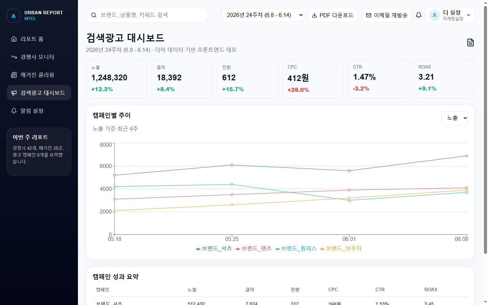The image size is (488, 305).
Task: Click the 노출 1,248,320 KPI card
Action: point(117,79)
